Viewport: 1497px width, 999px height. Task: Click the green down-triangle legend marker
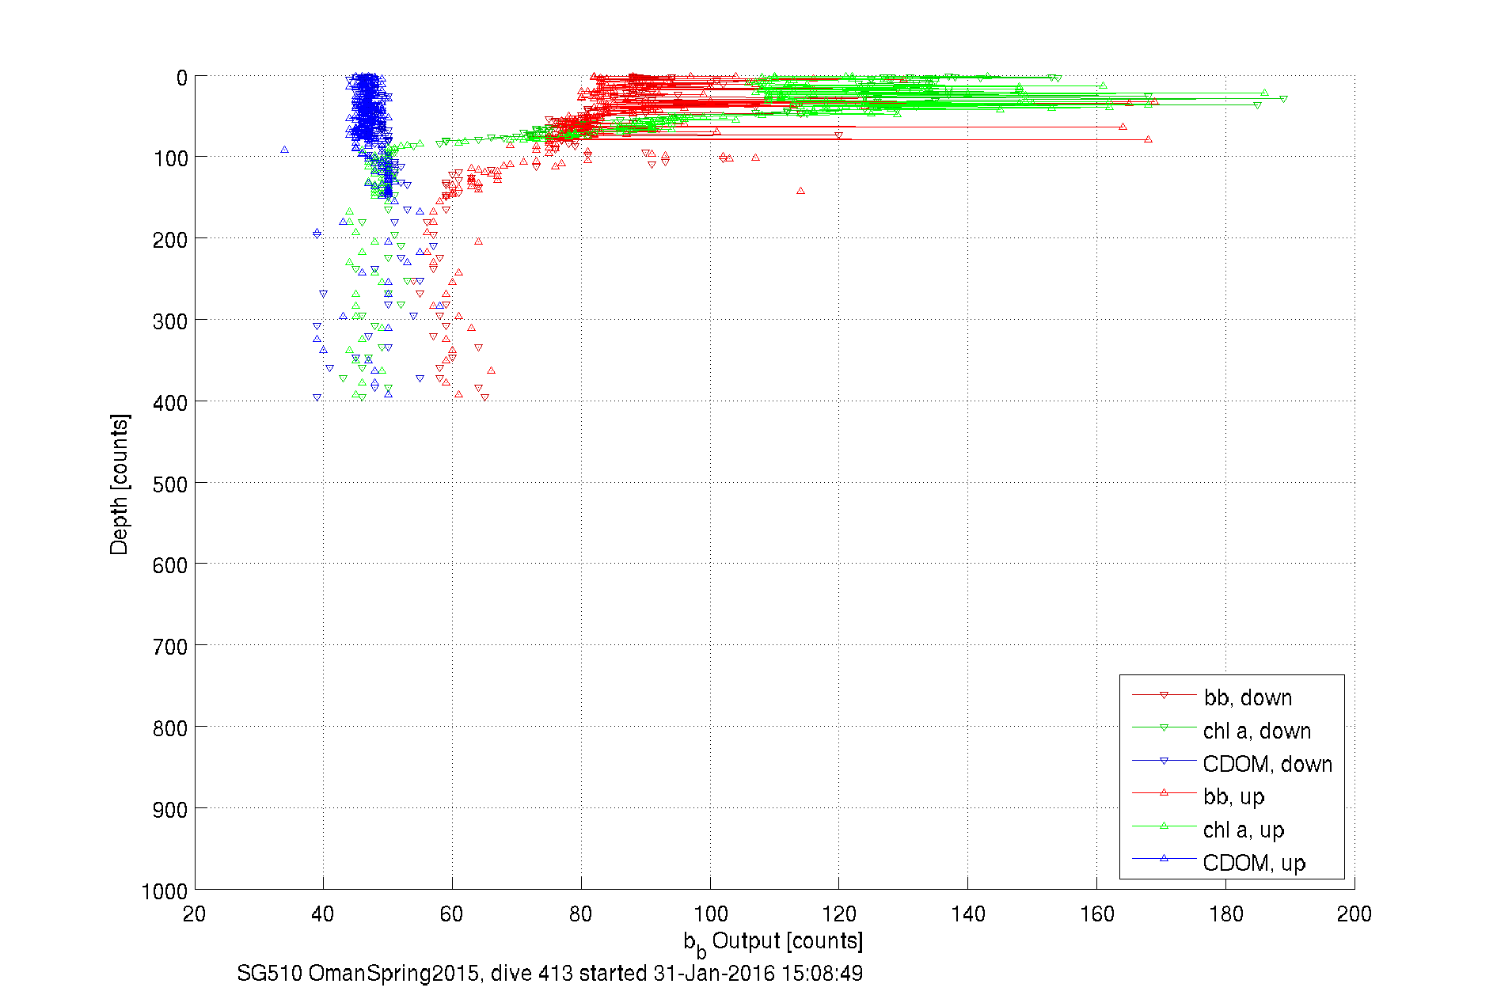(x=1164, y=727)
